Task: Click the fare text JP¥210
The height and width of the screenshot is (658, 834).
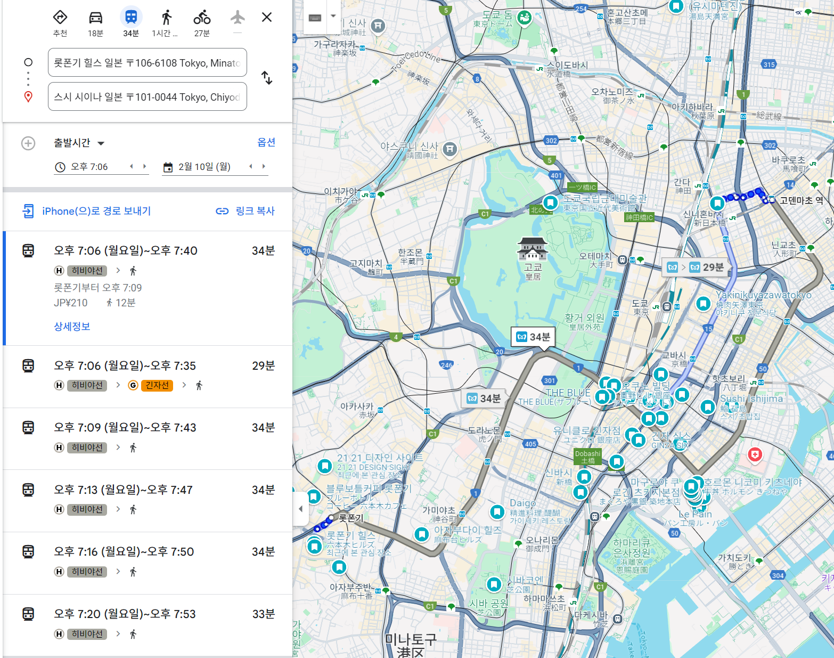Action: tap(70, 303)
